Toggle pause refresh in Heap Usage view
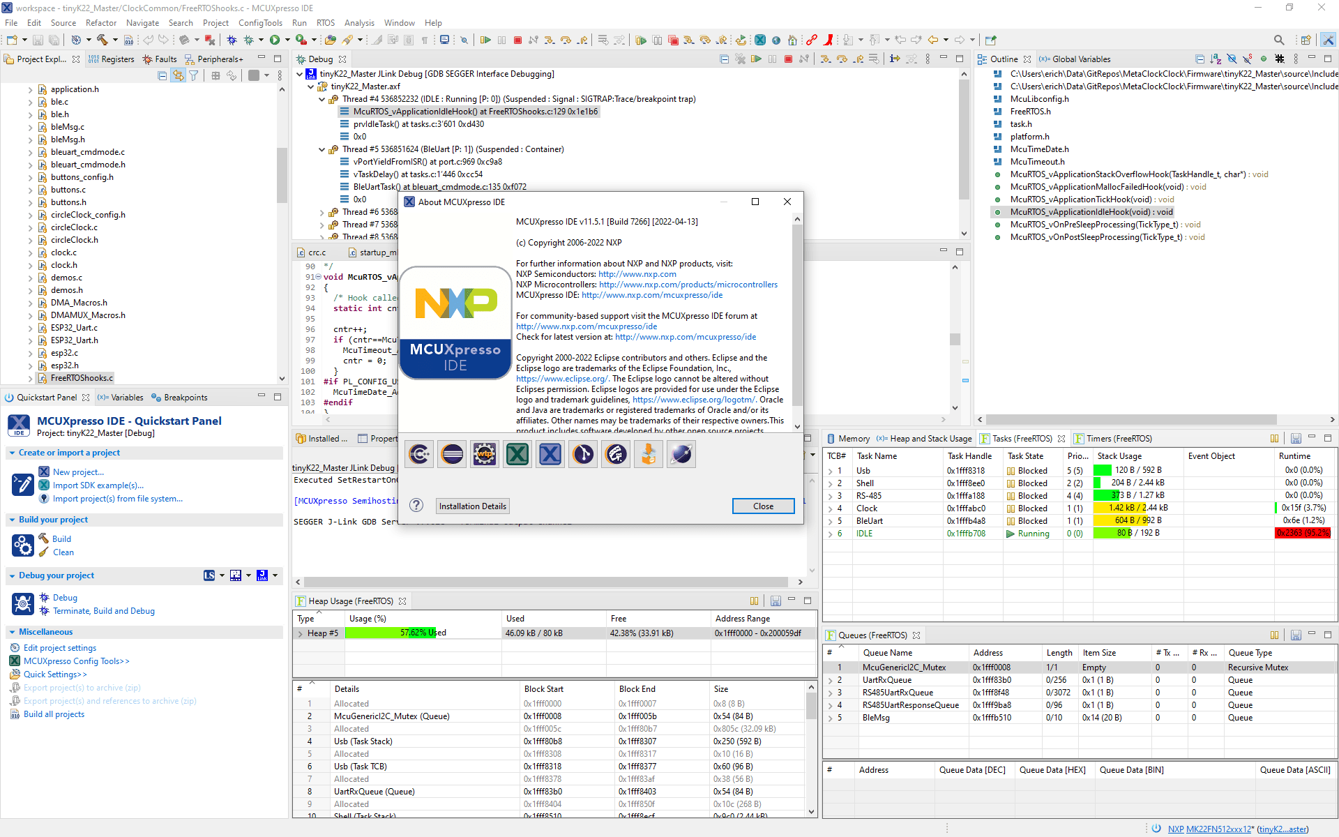1339x837 pixels. [x=754, y=601]
